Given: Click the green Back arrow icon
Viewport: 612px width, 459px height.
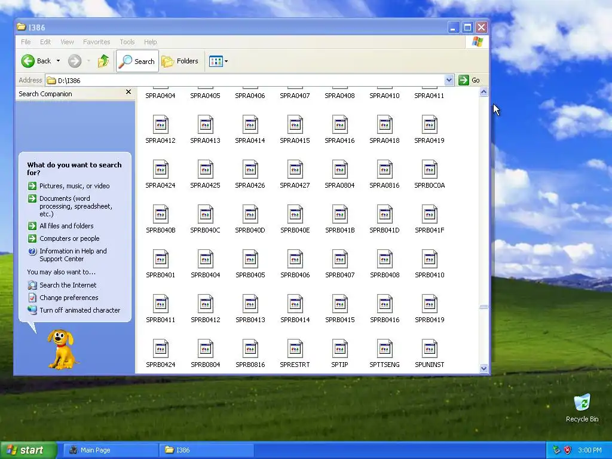Looking at the screenshot, I should tap(28, 61).
